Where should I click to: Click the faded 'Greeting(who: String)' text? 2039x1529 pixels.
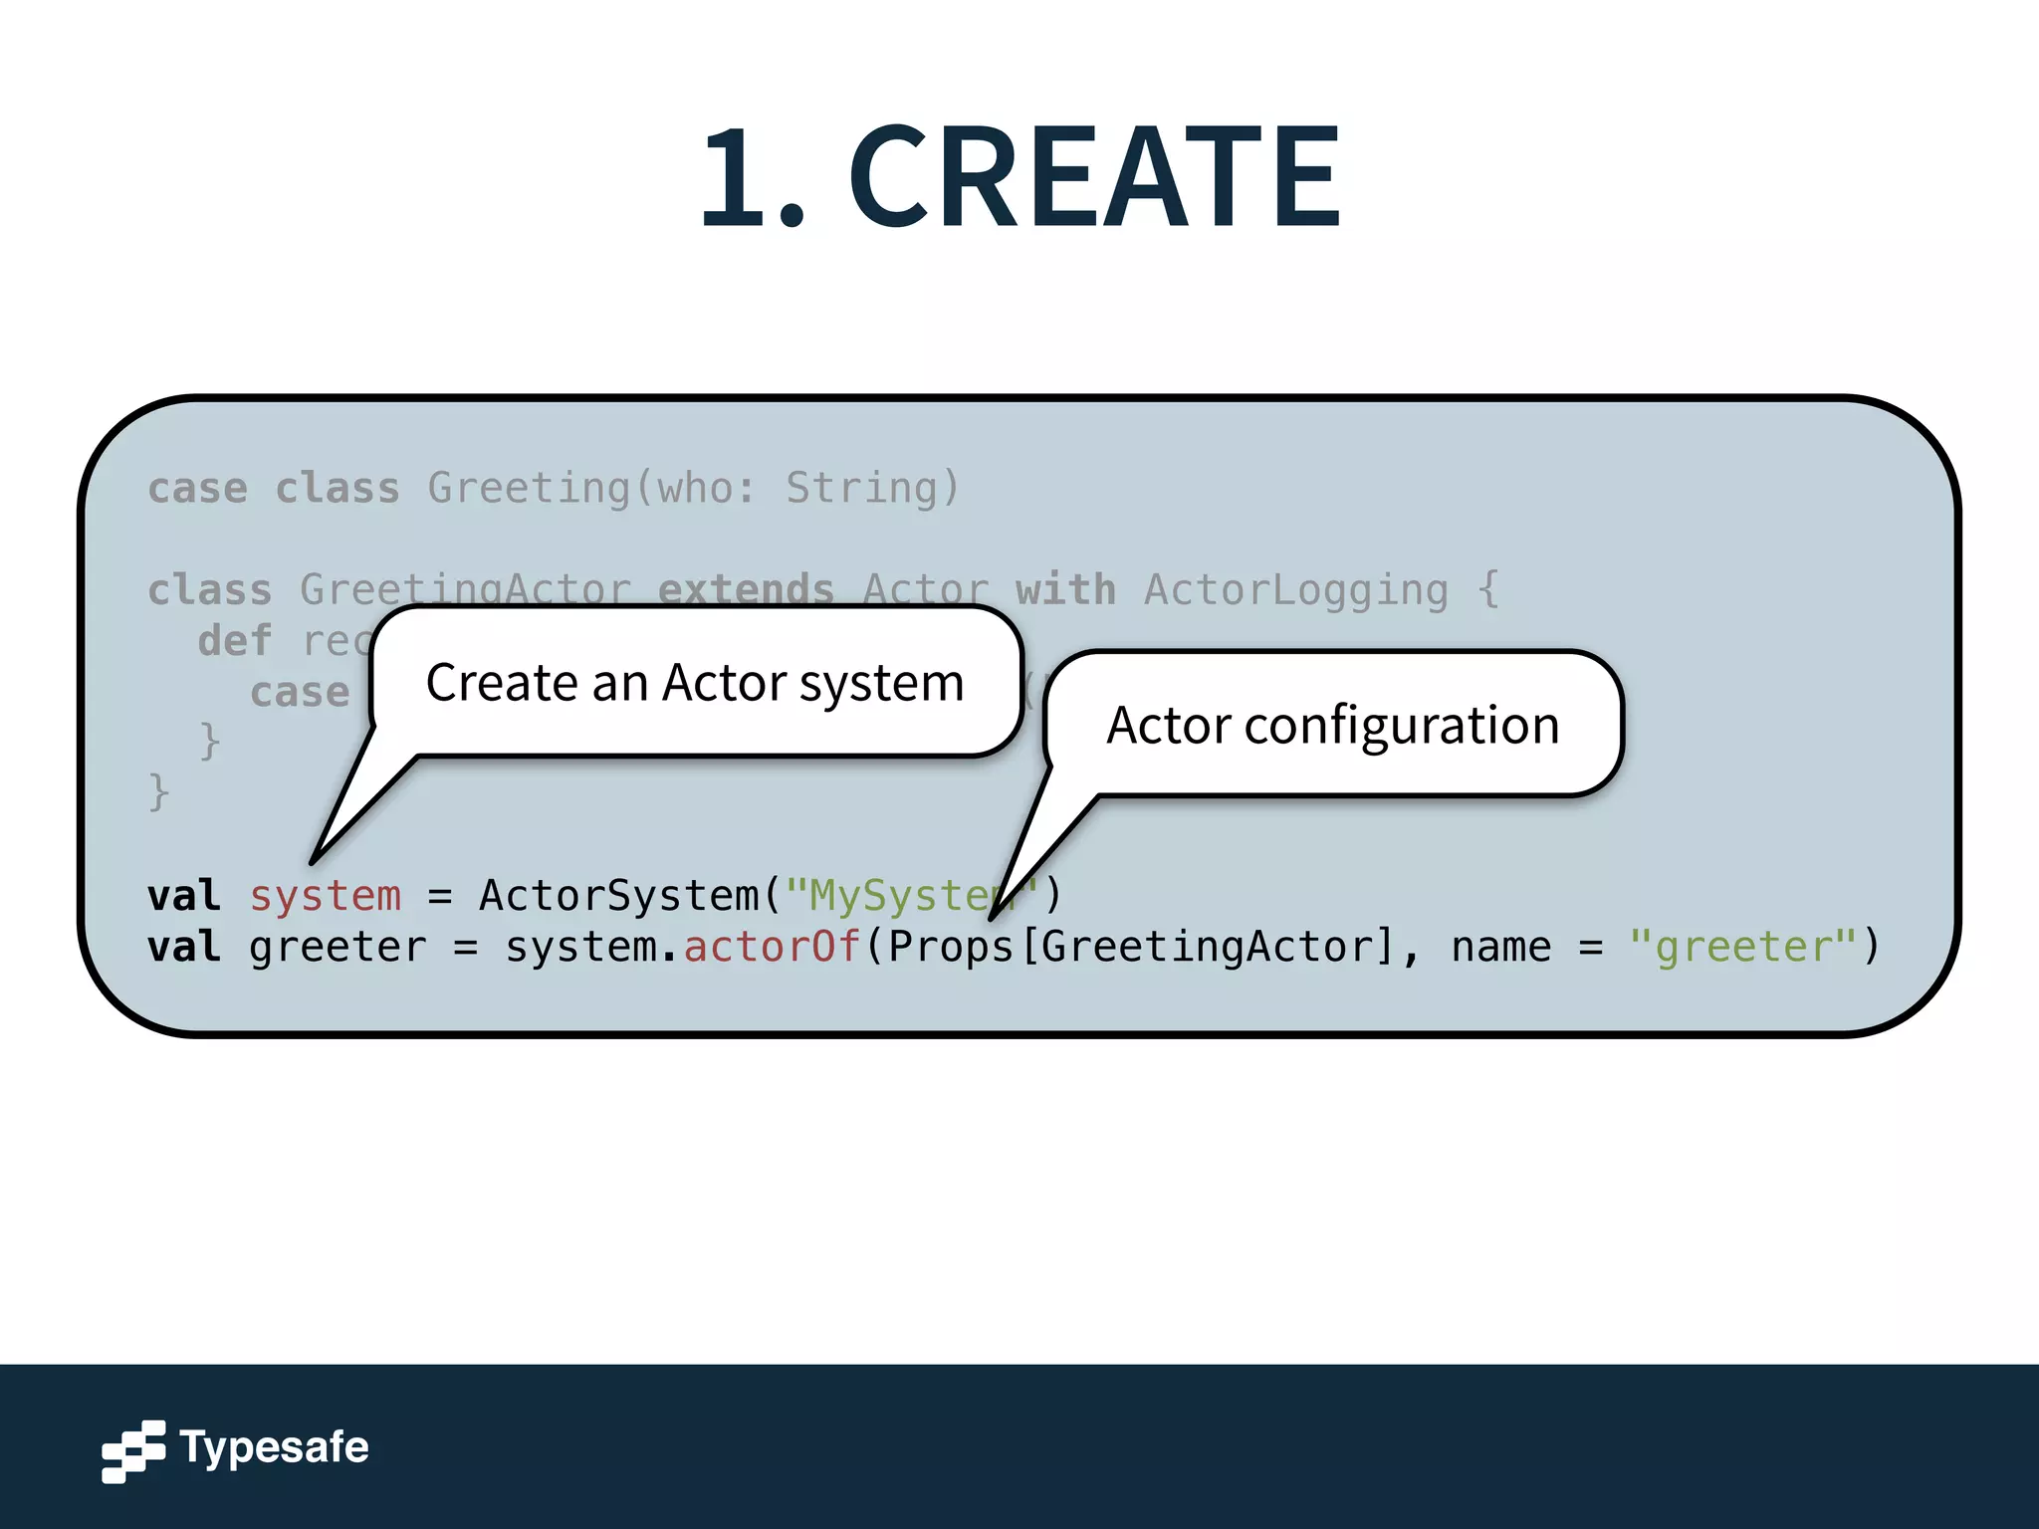click(x=693, y=488)
